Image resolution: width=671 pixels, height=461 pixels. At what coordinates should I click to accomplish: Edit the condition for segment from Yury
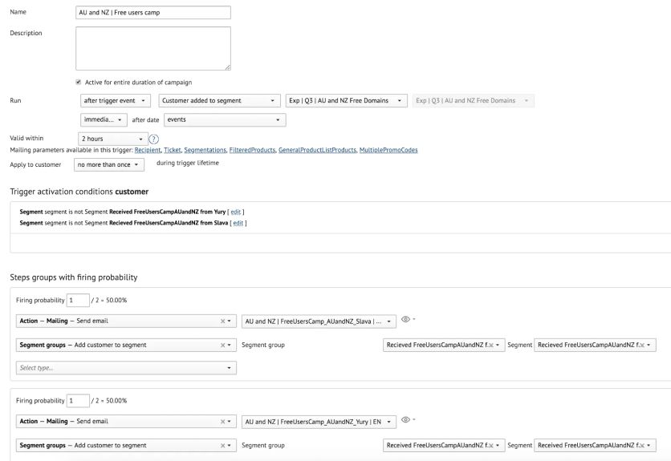pyautogui.click(x=236, y=212)
